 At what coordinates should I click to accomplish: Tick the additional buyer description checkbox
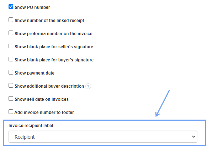point(11,86)
